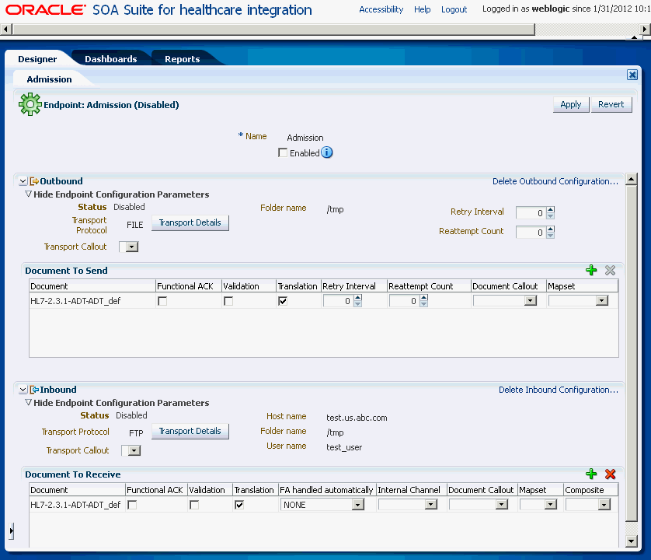Screen dimensions: 651x560
Task: Uncheck Translation in Document To Send
Action: coord(283,301)
